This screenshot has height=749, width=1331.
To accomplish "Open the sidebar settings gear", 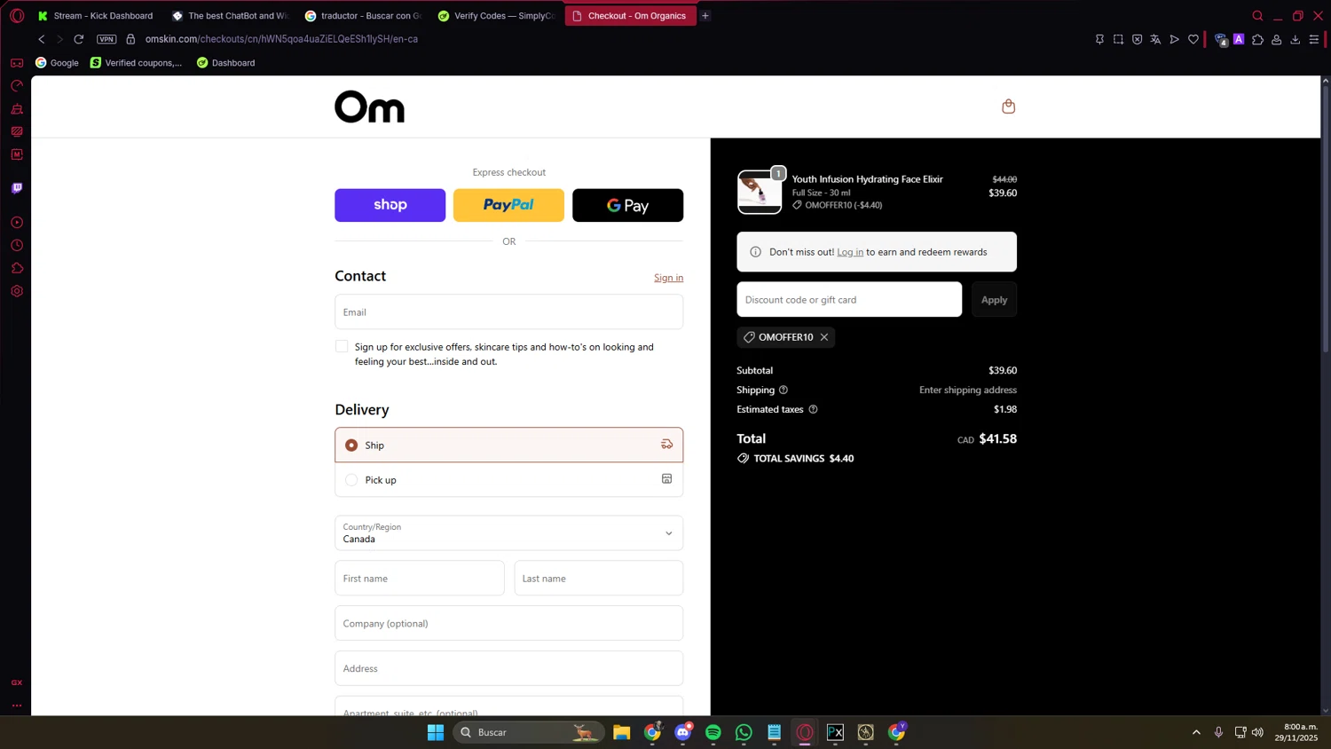I will (17, 291).
